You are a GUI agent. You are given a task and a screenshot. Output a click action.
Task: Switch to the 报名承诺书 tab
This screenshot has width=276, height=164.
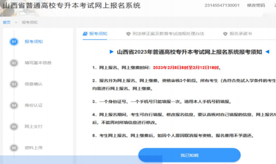[237, 34]
